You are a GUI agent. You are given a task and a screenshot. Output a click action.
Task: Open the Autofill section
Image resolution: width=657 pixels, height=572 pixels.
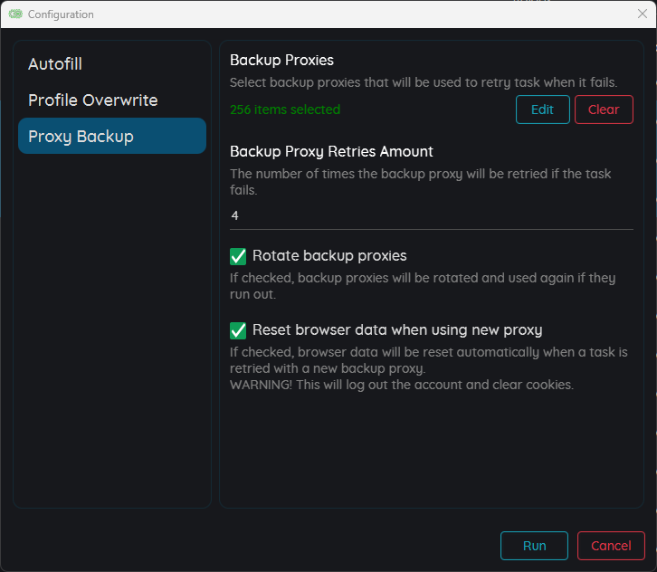coord(55,64)
